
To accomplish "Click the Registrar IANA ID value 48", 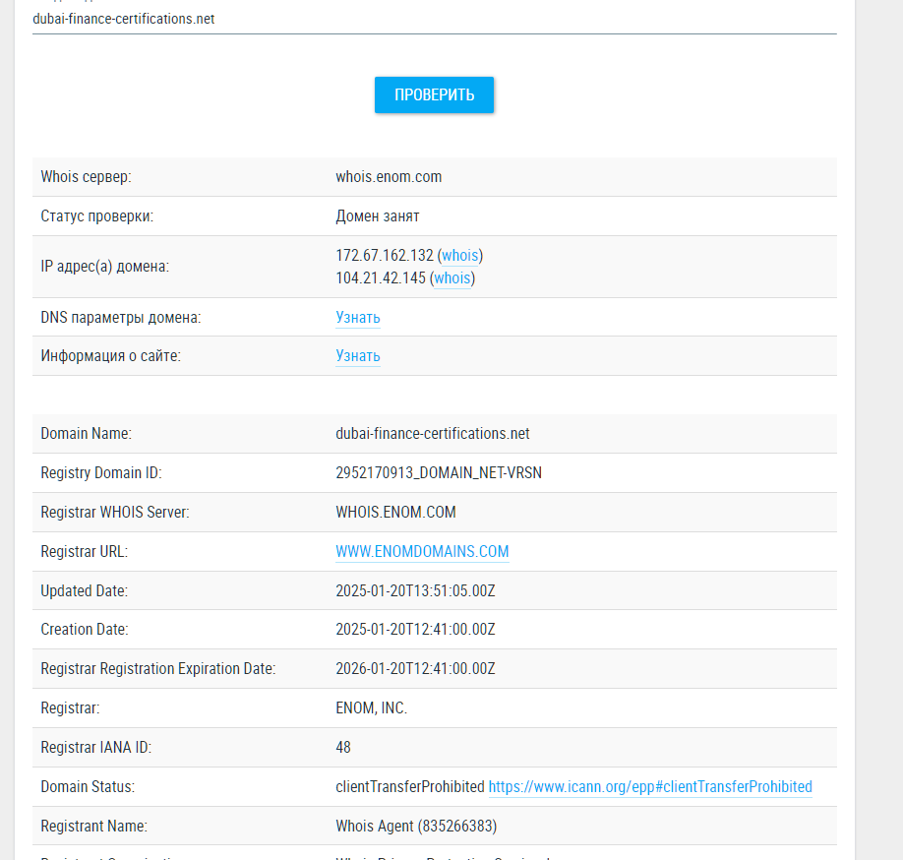I will coord(343,748).
